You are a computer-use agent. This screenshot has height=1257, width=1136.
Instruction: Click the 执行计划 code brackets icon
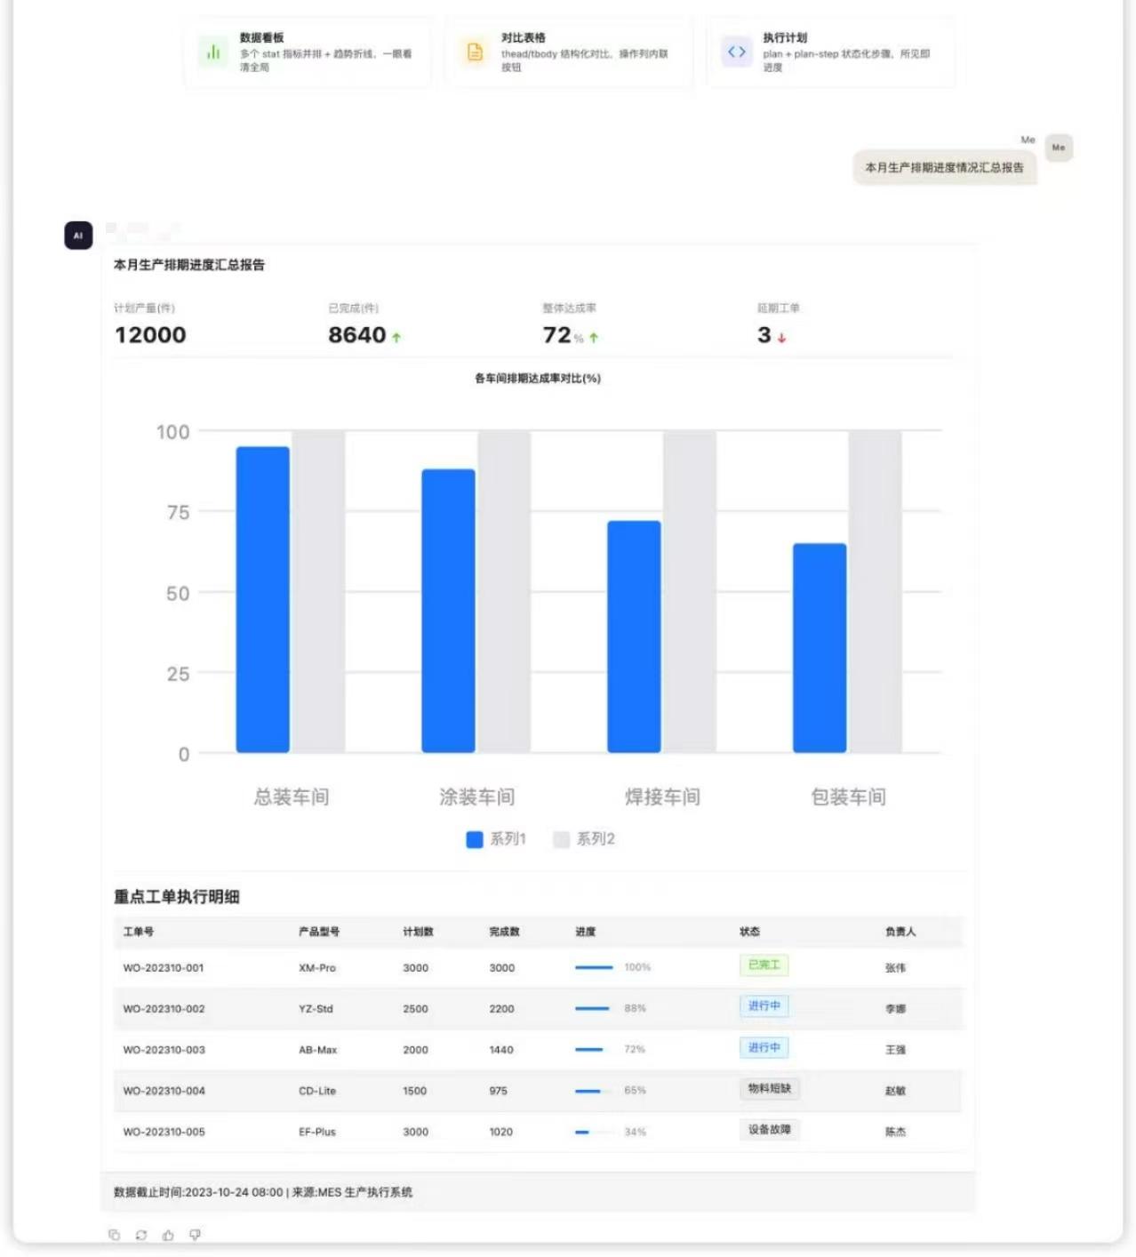pyautogui.click(x=736, y=52)
